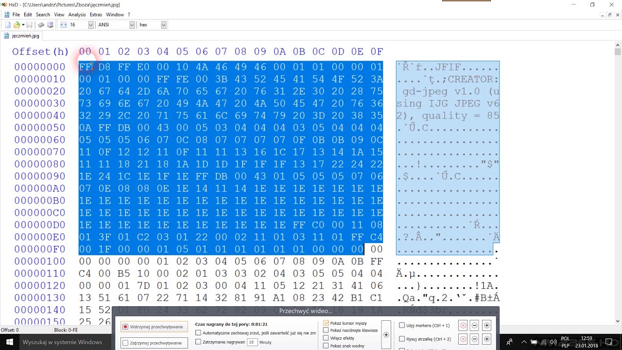622x350 pixels.
Task: Click the Zatrzymaj przechwytywanie button
Action: pyautogui.click(x=154, y=343)
